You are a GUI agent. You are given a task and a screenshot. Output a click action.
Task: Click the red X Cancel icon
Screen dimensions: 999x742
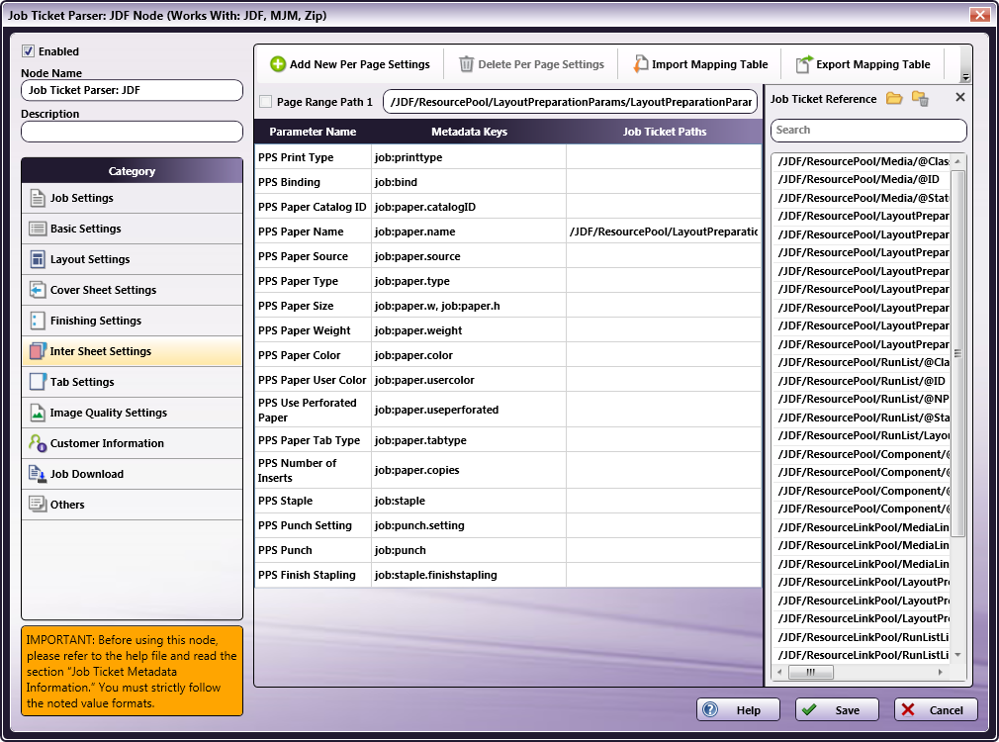coord(908,709)
